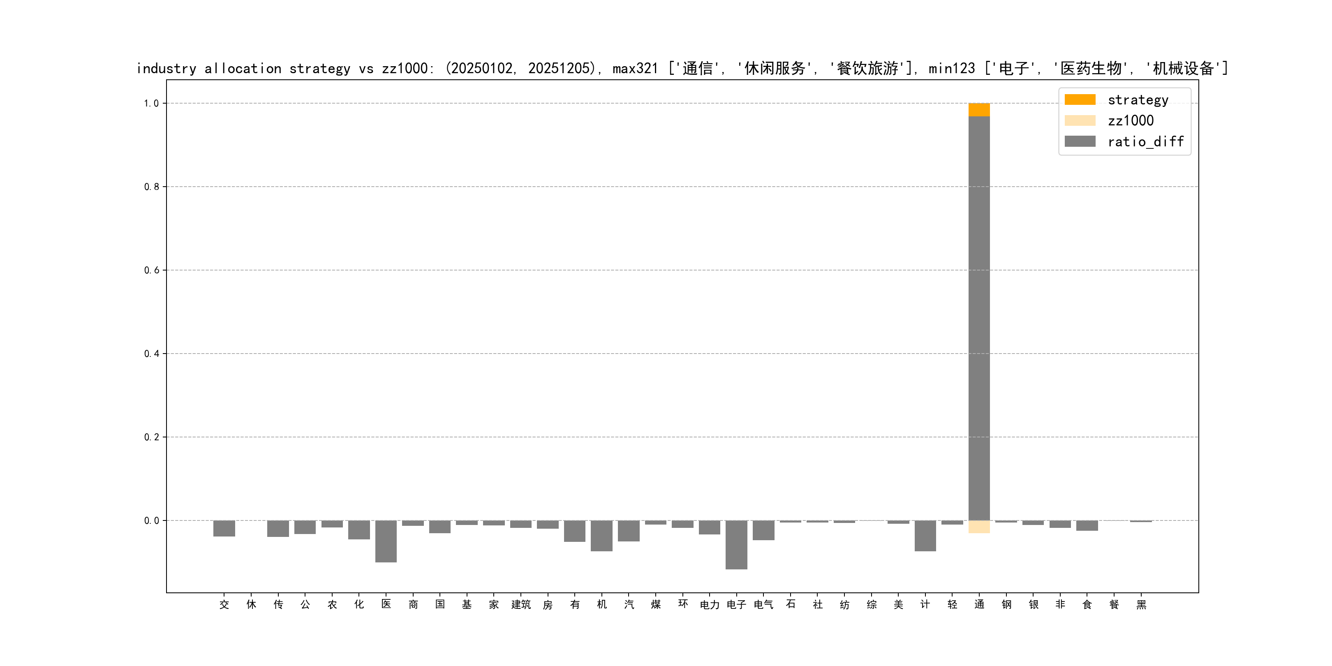The image size is (1332, 666).
Task: Select the 'ratio_diff' legend label text
Action: tap(1145, 141)
